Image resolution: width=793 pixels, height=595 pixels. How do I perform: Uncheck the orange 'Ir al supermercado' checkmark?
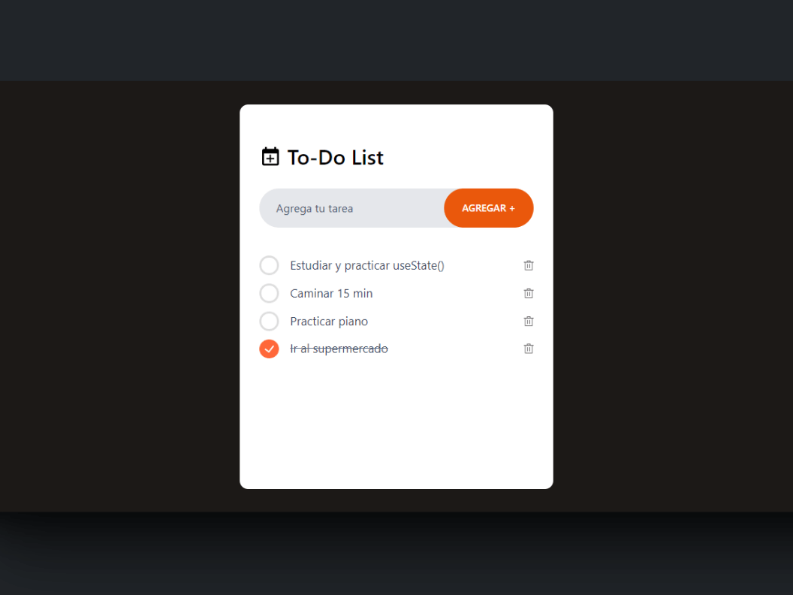click(269, 349)
